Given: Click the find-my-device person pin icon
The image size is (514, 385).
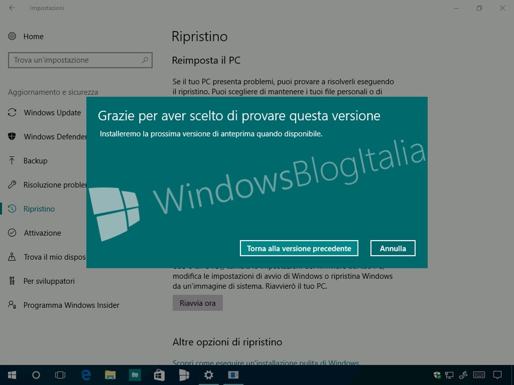Looking at the screenshot, I should [12, 257].
